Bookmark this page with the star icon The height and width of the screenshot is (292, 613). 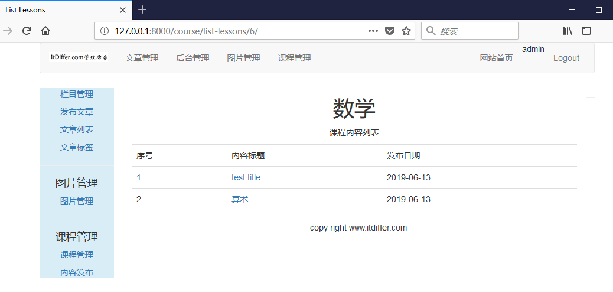click(x=406, y=31)
